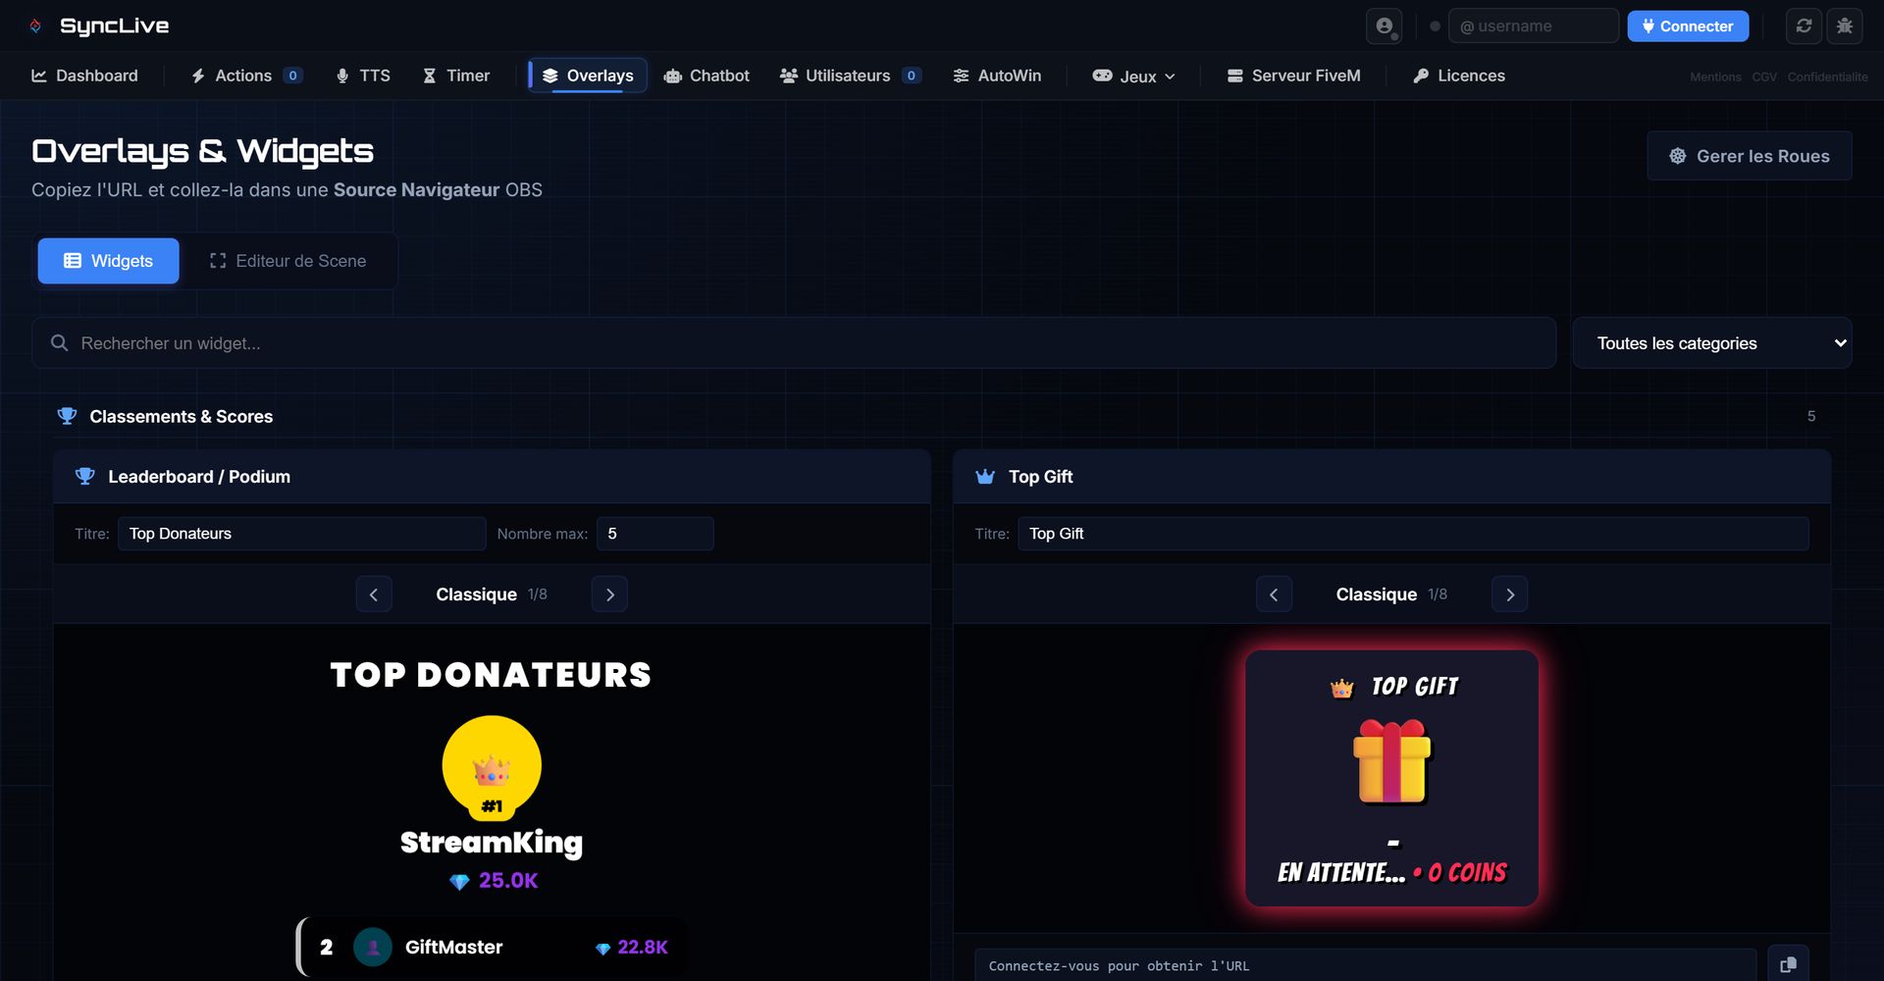Show next Leaderboard style with right arrow

coord(609,594)
